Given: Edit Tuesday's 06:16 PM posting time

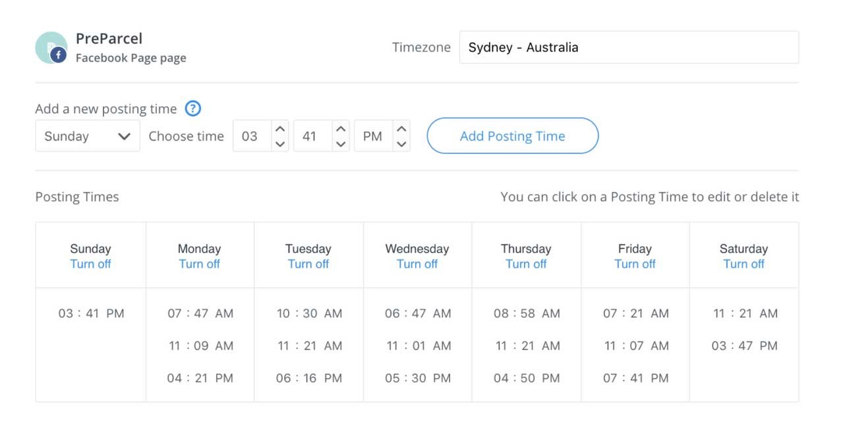Looking at the screenshot, I should 309,378.
